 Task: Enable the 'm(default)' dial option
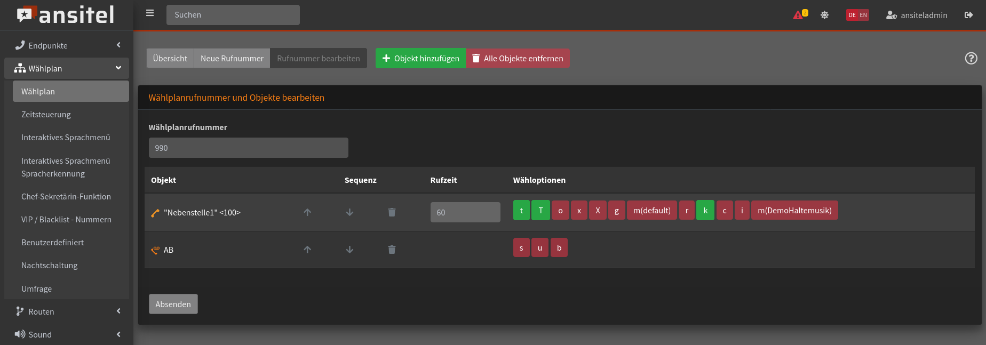click(651, 211)
